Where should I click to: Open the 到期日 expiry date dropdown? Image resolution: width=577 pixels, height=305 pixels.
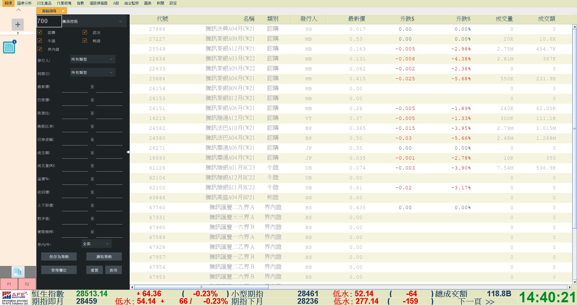coord(92,72)
